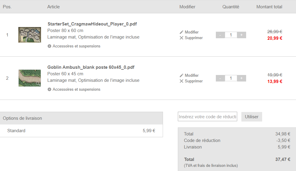This screenshot has height=171, width=296.
Task: Click plus circle icon under Cragmaw Hideout item
Action: pyautogui.click(x=49, y=46)
